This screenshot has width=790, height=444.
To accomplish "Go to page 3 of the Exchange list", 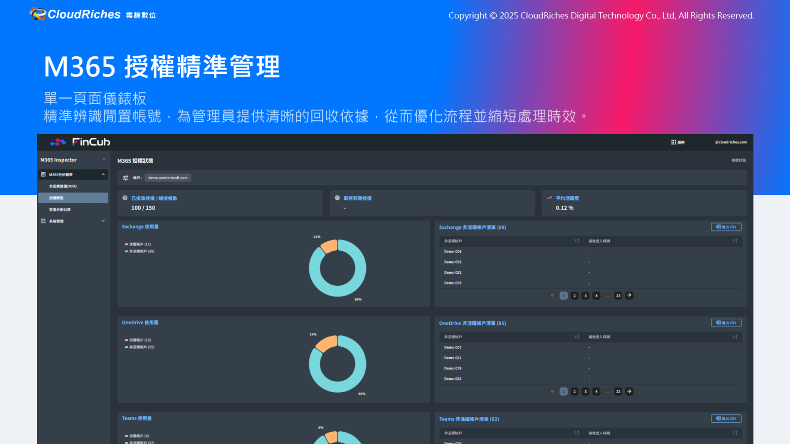I will tap(586, 296).
